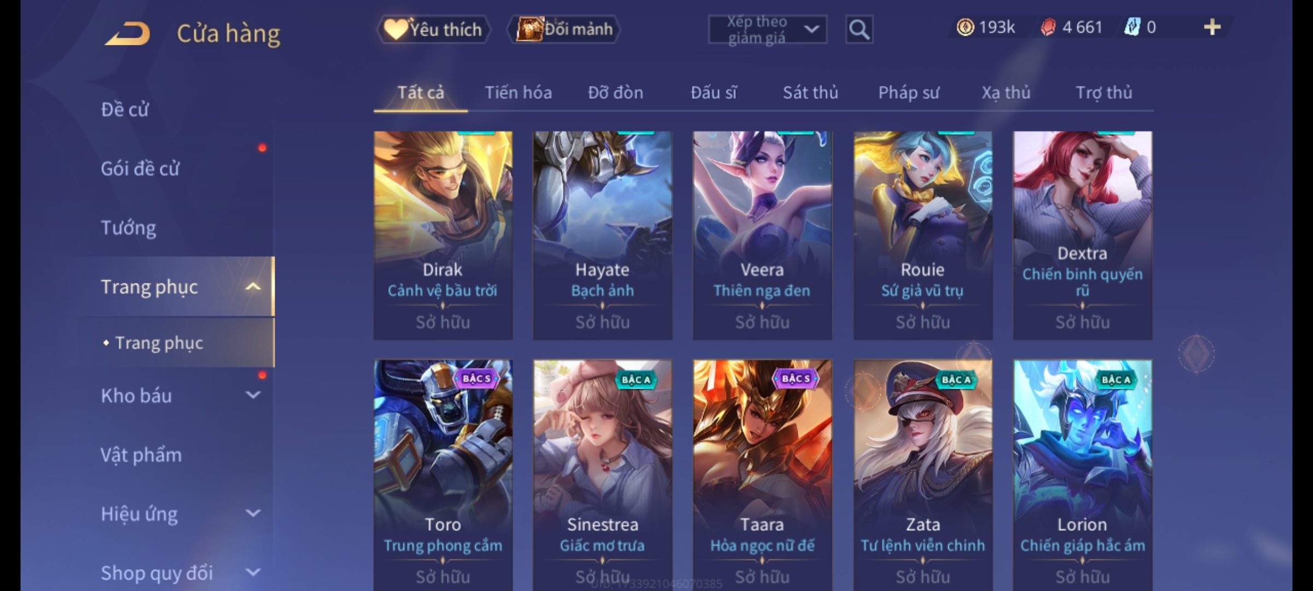Image resolution: width=1313 pixels, height=591 pixels.
Task: Collapse the Trang phục sidebar section
Action: (x=253, y=287)
